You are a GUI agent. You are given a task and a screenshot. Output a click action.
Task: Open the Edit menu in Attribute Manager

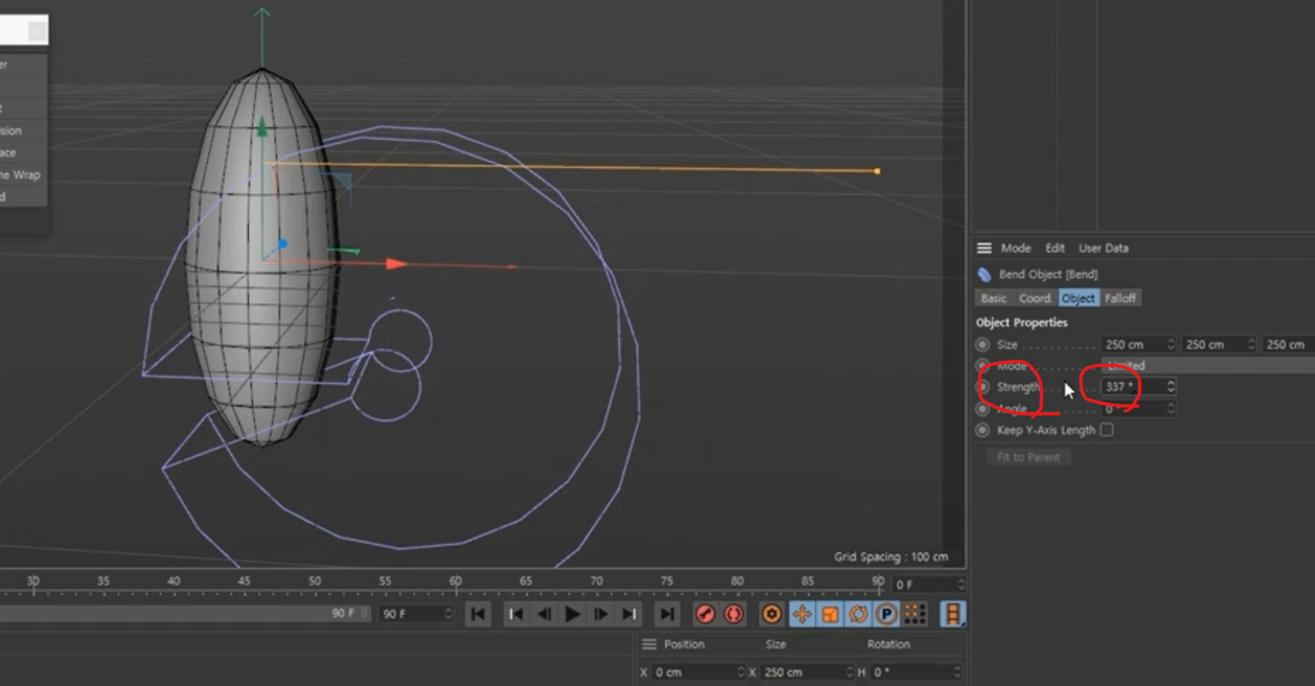pos(1055,248)
